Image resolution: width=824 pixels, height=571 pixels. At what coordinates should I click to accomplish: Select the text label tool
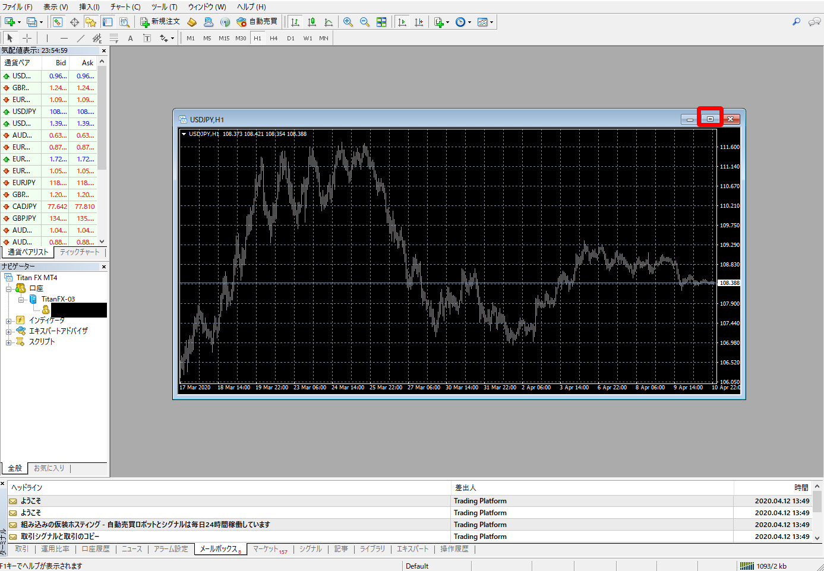[147, 38]
